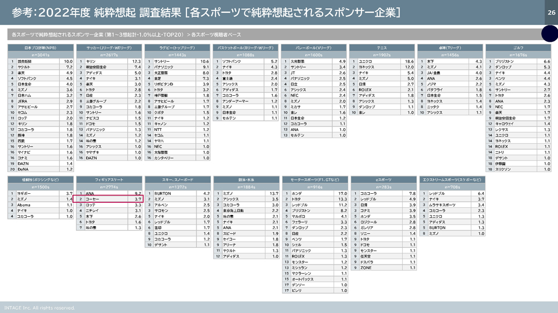Click the バスケットボール(Bリーグ・Wリーグ) table header
The image size is (558, 313).
click(246, 47)
